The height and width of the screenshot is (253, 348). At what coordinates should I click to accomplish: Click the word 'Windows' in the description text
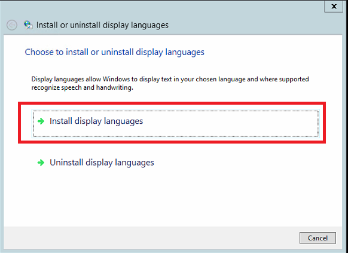point(116,79)
